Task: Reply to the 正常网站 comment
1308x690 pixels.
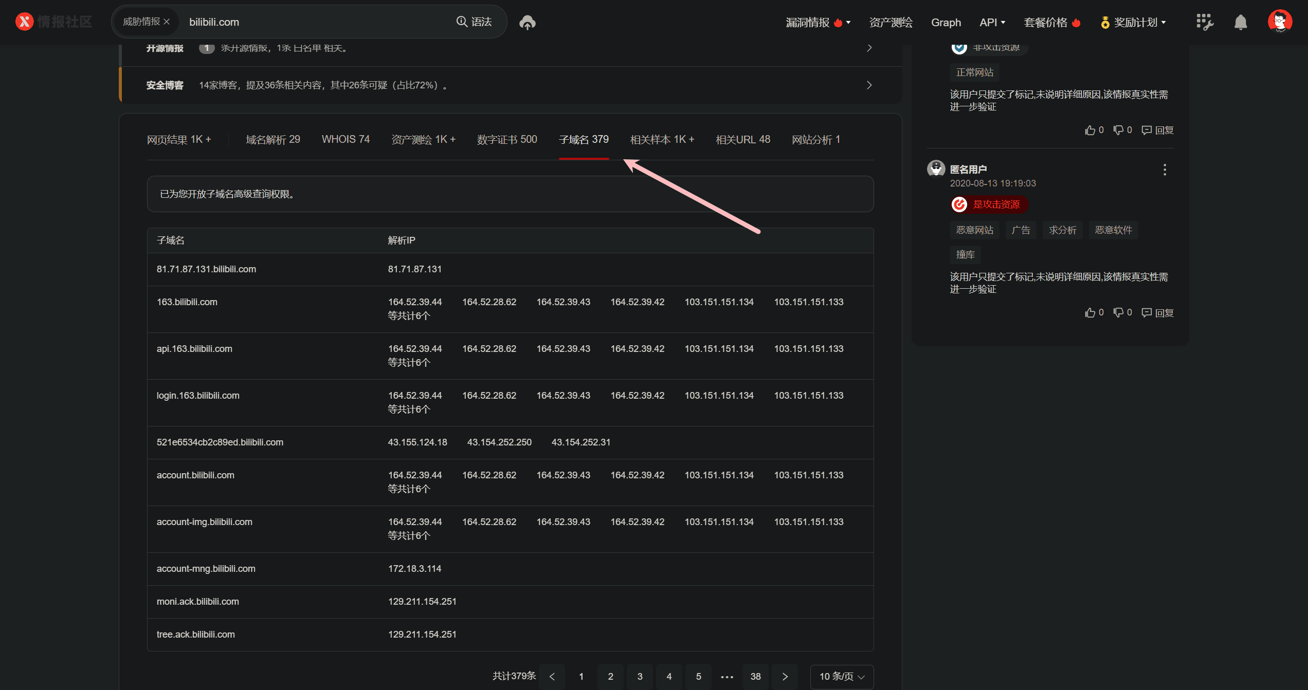Action: 1157,130
